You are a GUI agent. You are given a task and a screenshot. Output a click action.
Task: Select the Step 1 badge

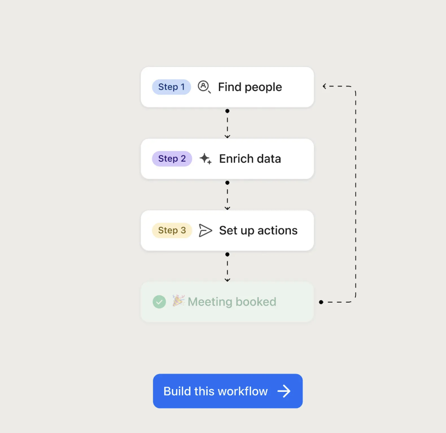coord(171,87)
